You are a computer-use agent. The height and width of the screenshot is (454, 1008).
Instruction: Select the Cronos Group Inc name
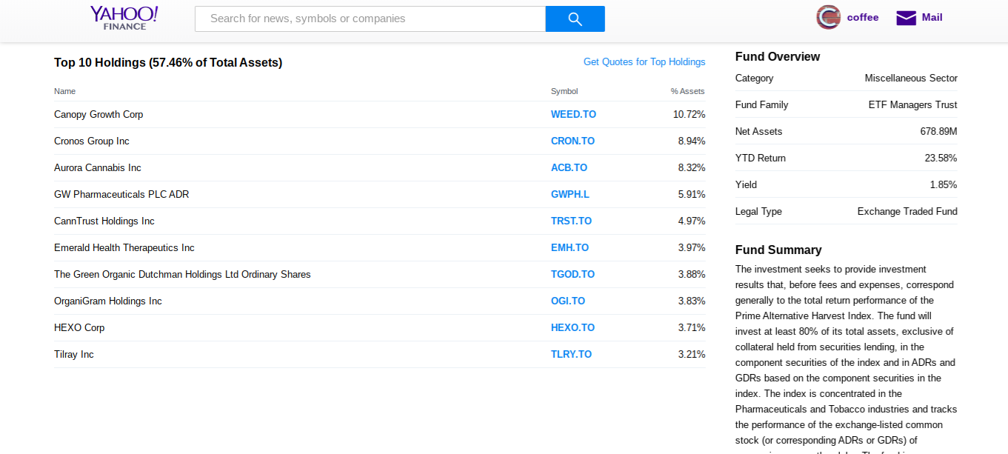click(92, 141)
